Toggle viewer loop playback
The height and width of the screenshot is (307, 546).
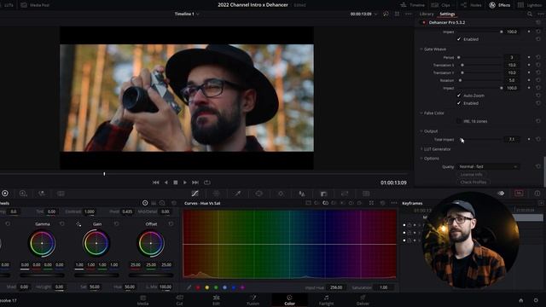207,182
